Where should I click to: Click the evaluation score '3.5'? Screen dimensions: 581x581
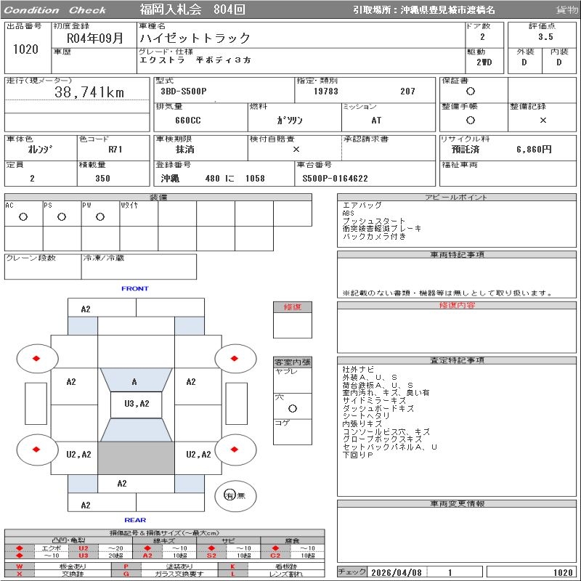coord(546,37)
